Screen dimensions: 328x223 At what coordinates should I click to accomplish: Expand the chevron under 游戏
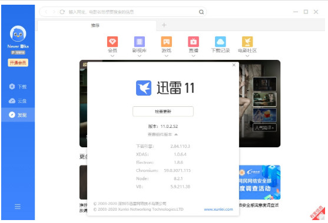[x=166, y=56]
